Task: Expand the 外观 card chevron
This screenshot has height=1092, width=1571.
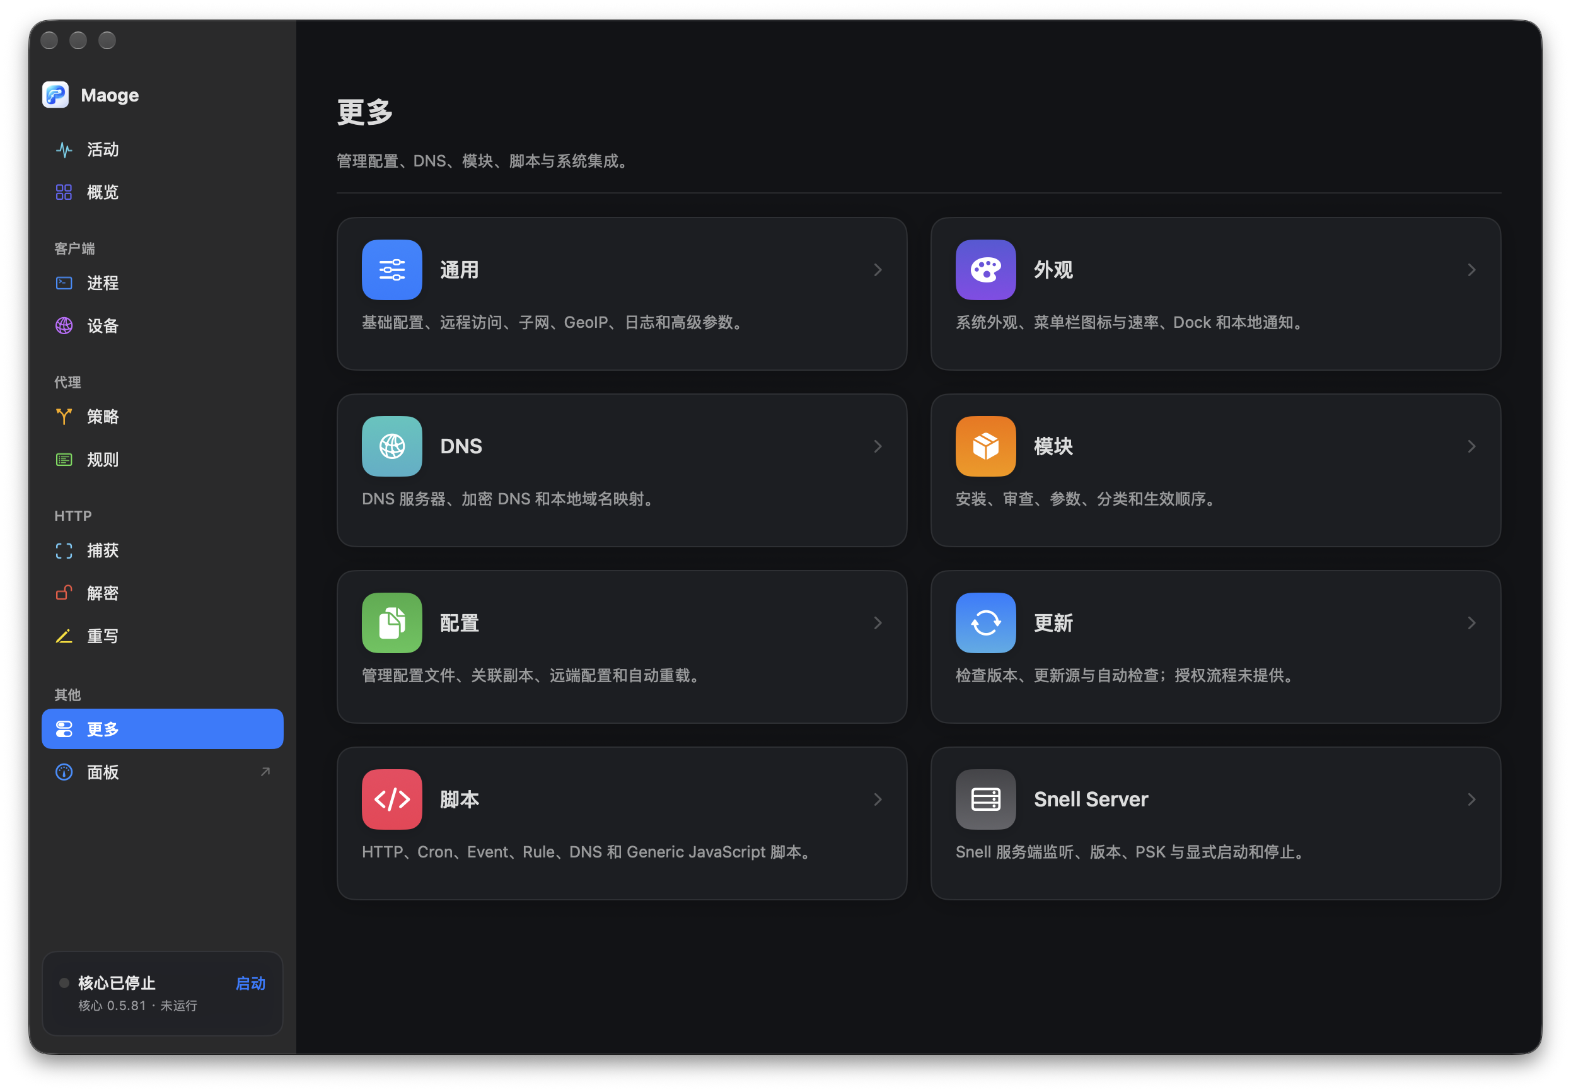Action: point(1471,270)
